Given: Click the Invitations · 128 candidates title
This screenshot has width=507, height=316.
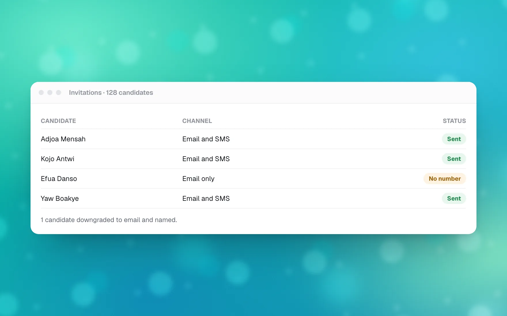Looking at the screenshot, I should click(x=111, y=93).
